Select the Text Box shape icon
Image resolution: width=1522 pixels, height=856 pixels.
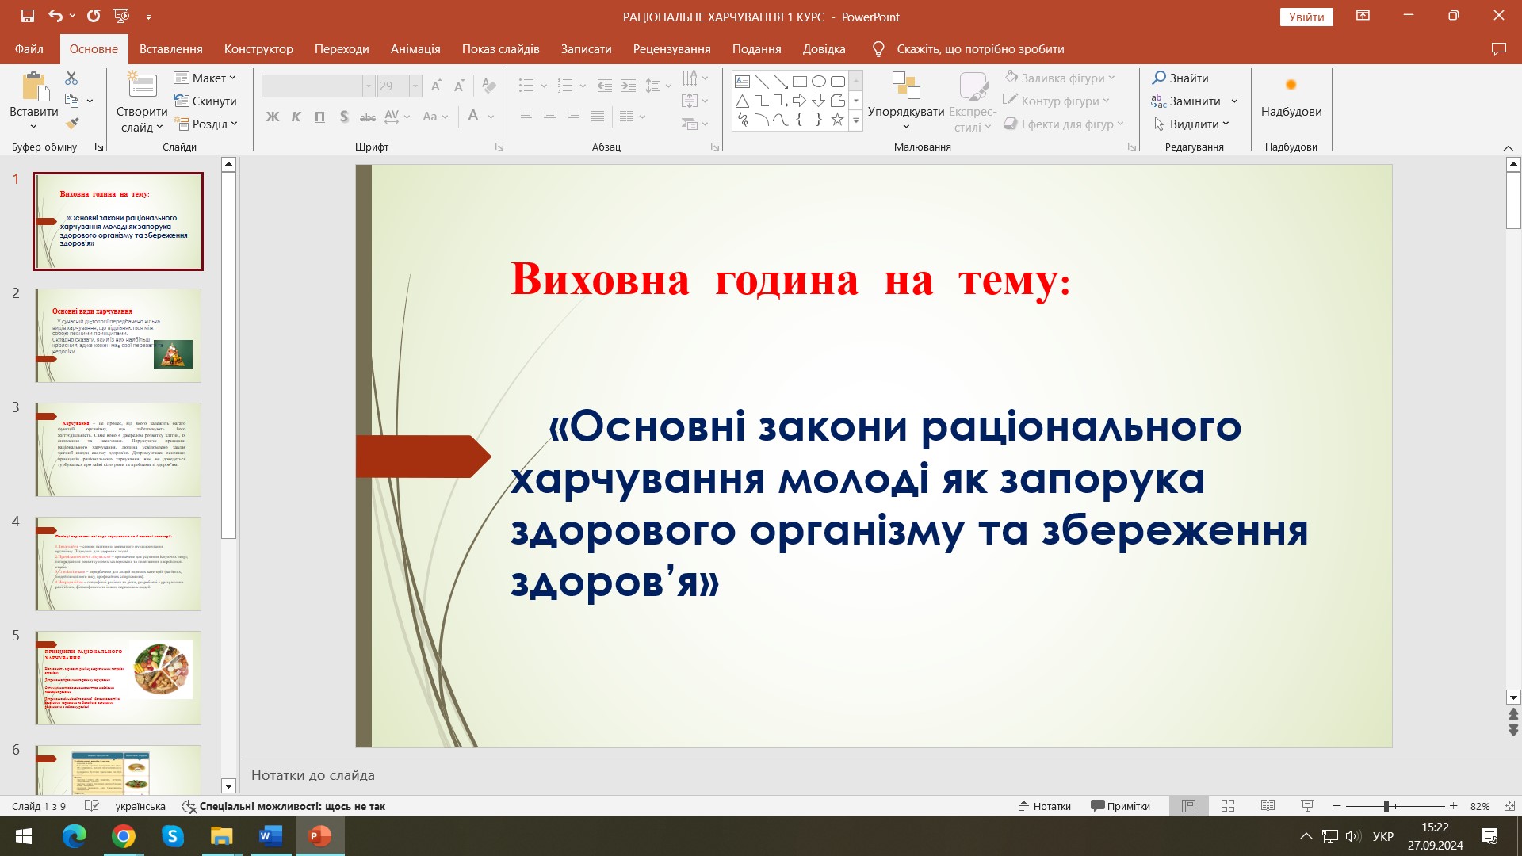pos(742,81)
